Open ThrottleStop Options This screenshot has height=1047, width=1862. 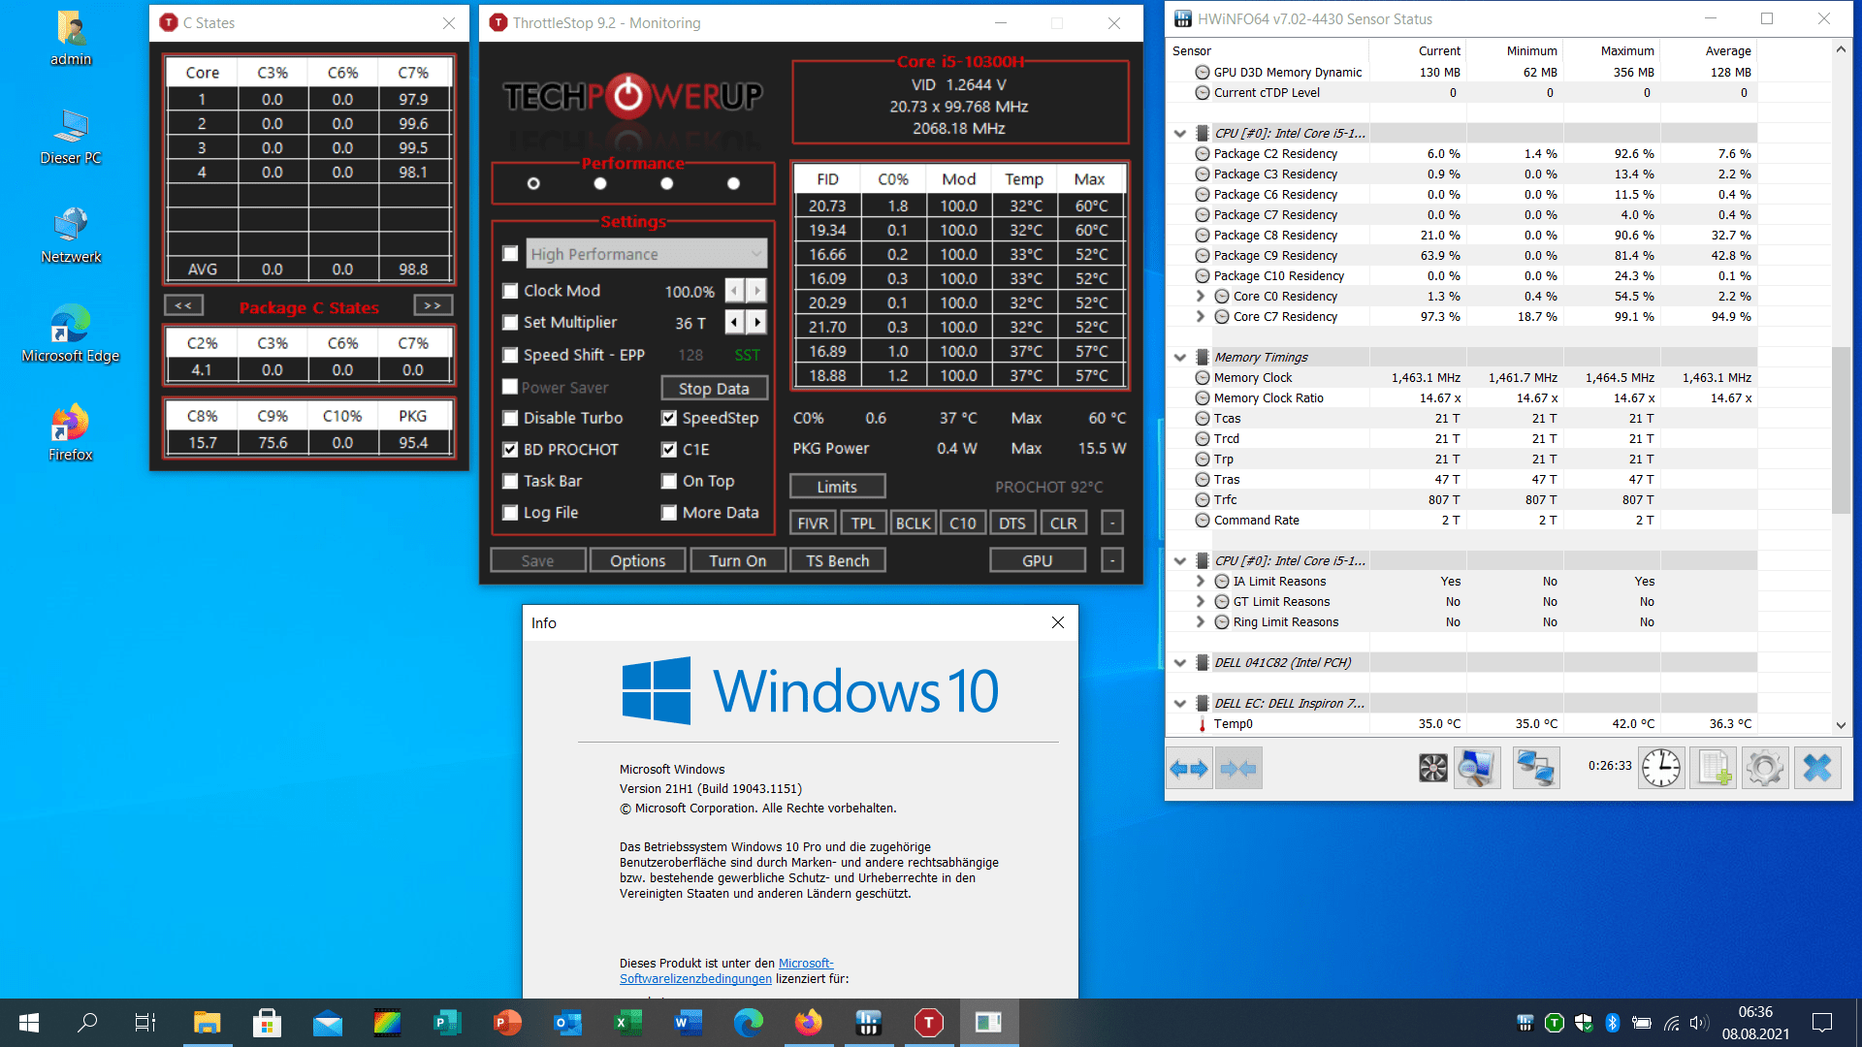click(637, 560)
